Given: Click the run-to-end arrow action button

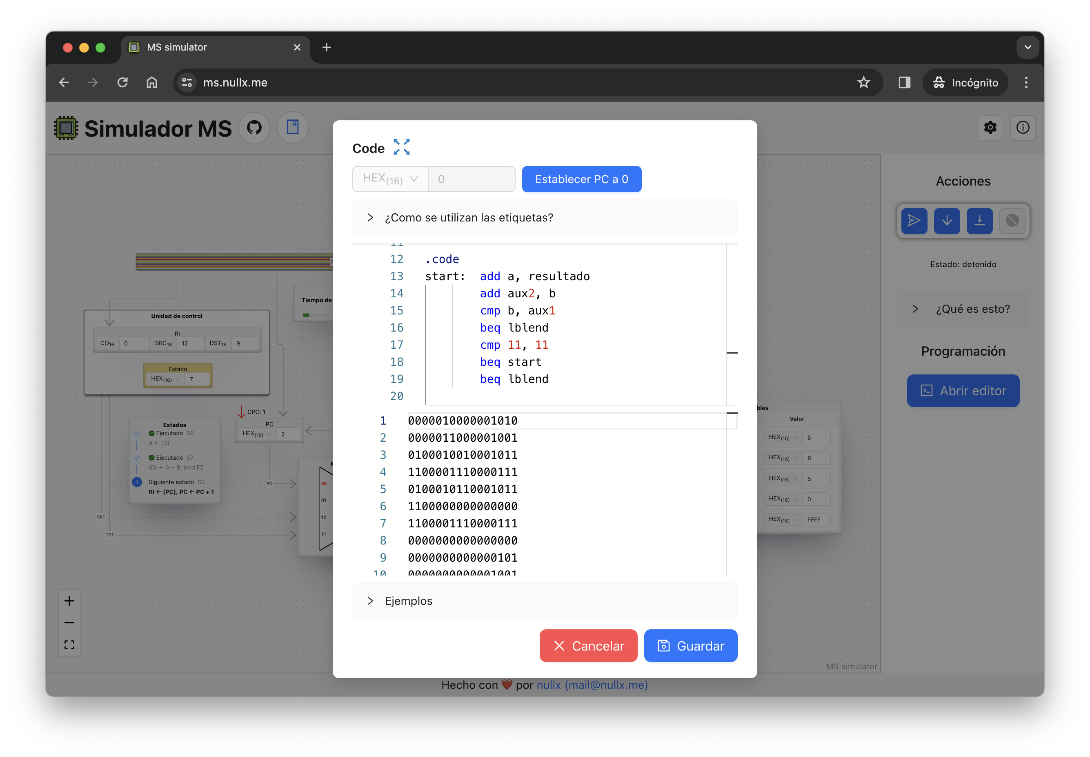Looking at the screenshot, I should (x=979, y=221).
